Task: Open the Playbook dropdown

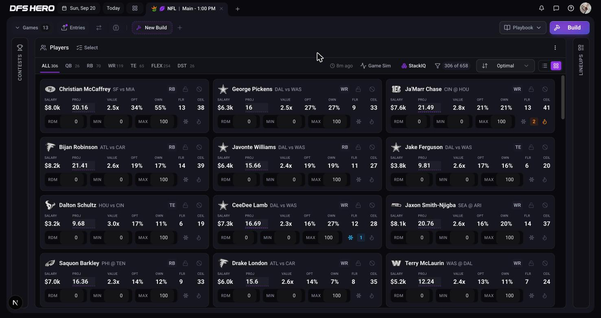Action: pos(523,28)
